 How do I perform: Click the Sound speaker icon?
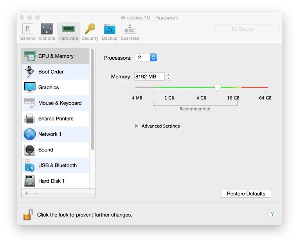[x=30, y=150]
